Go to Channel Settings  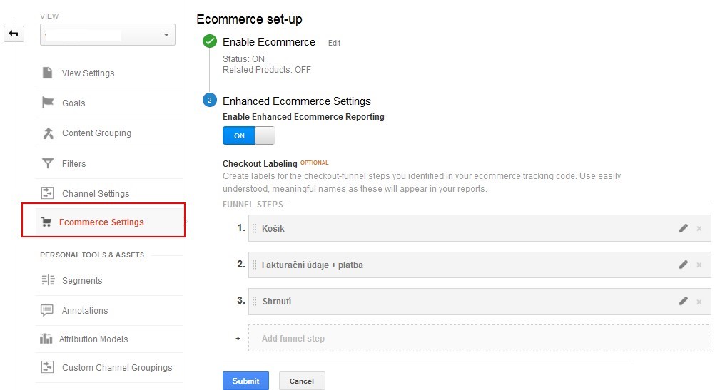(x=96, y=194)
